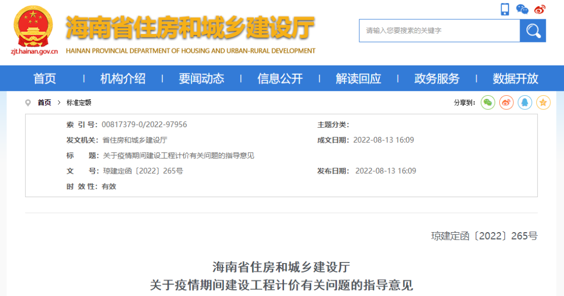Share to Weibo via orange icon

[506, 103]
